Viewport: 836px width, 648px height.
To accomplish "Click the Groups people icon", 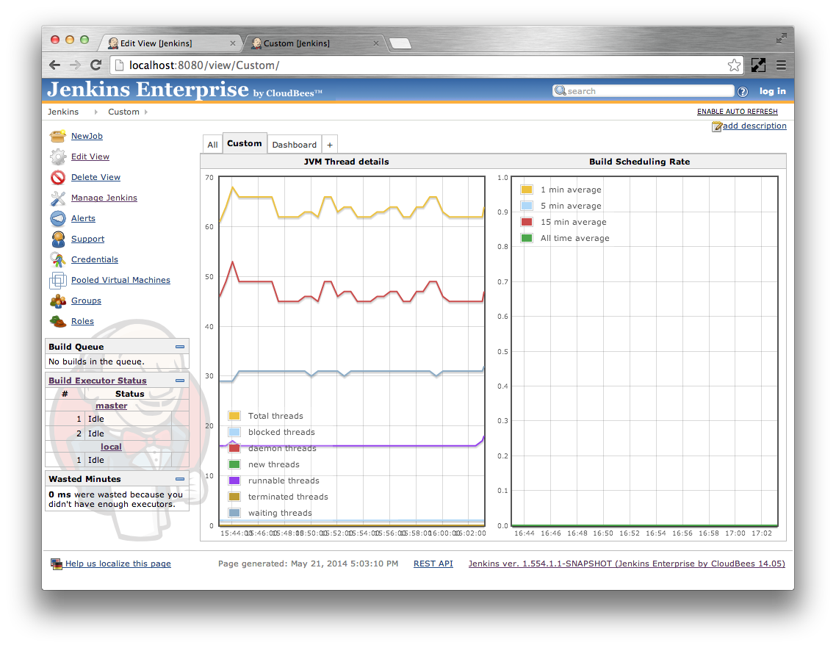I will click(57, 300).
